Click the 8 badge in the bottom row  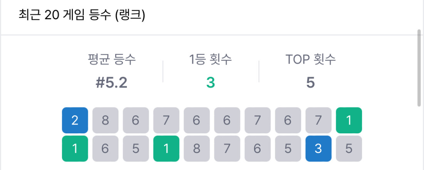tap(197, 148)
